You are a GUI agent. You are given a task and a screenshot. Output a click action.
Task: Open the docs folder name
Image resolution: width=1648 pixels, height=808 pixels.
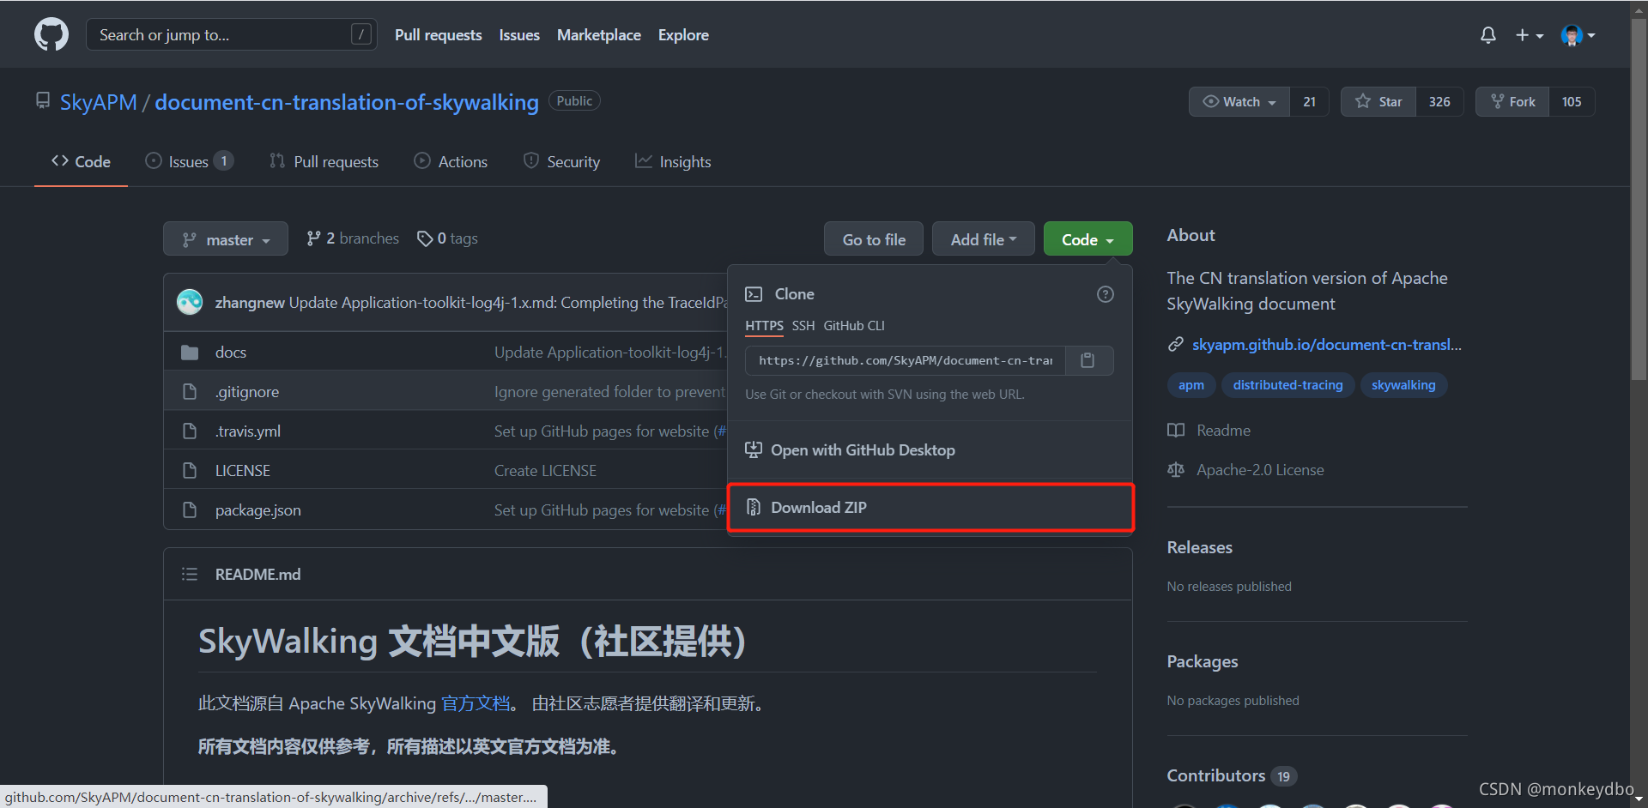[231, 353]
